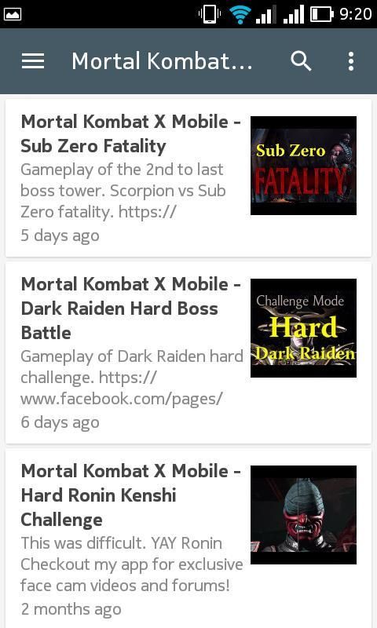
Task: Tap the Scorpion vs Sub Zero description
Action: [x=123, y=191]
